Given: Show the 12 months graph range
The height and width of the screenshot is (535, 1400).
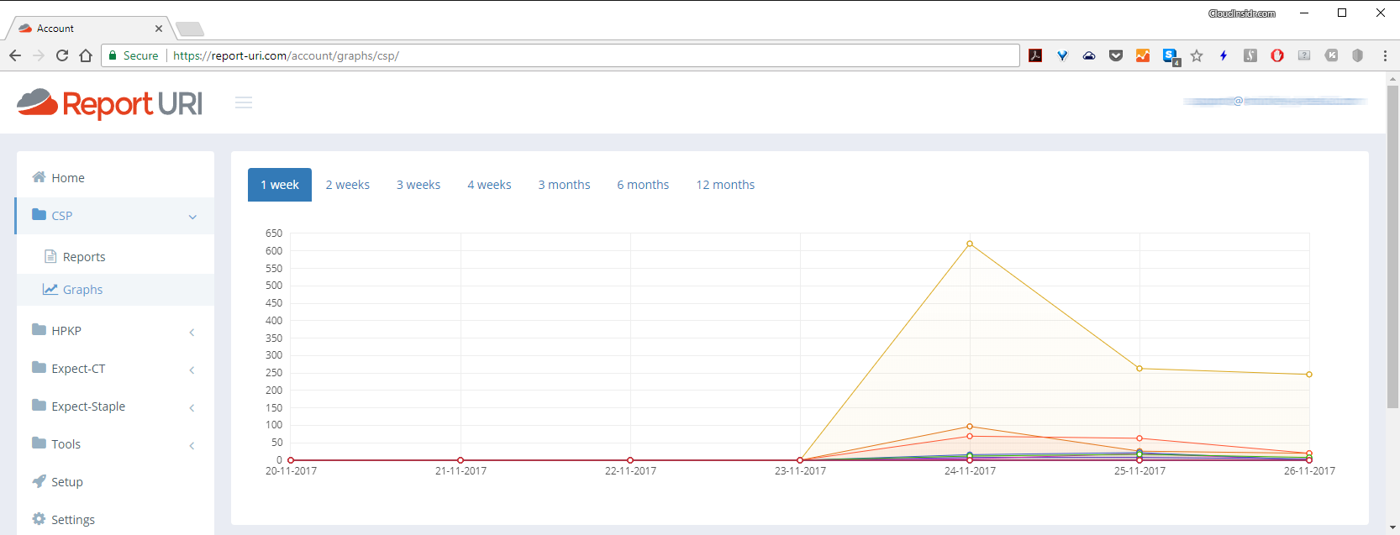Looking at the screenshot, I should (725, 185).
